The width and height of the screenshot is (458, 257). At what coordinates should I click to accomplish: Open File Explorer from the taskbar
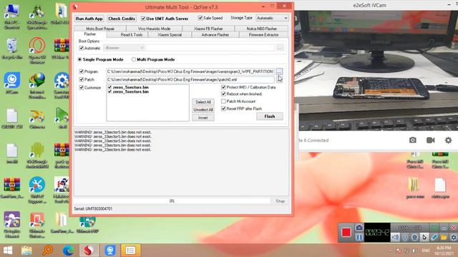(x=26, y=251)
